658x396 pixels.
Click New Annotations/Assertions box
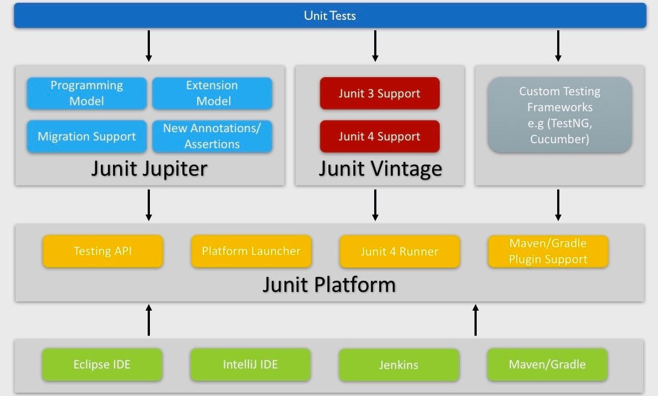click(212, 137)
